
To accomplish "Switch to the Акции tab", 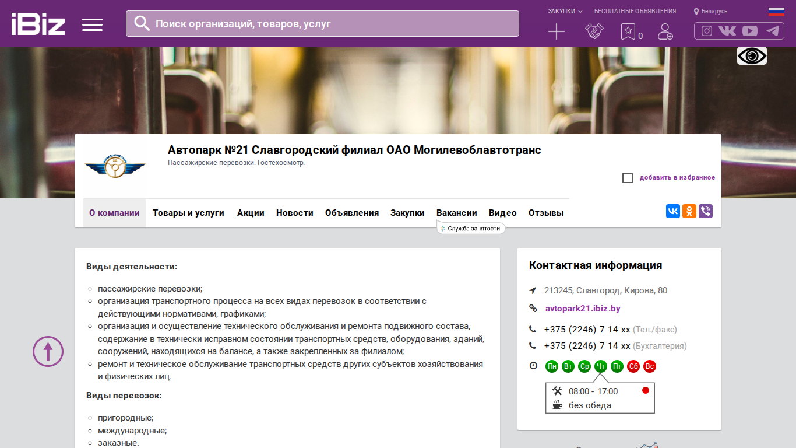I will 251,213.
